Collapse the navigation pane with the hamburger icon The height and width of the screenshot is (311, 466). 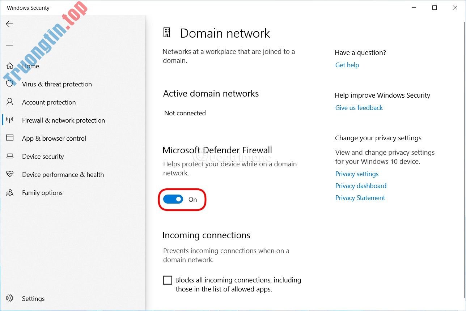(x=9, y=43)
